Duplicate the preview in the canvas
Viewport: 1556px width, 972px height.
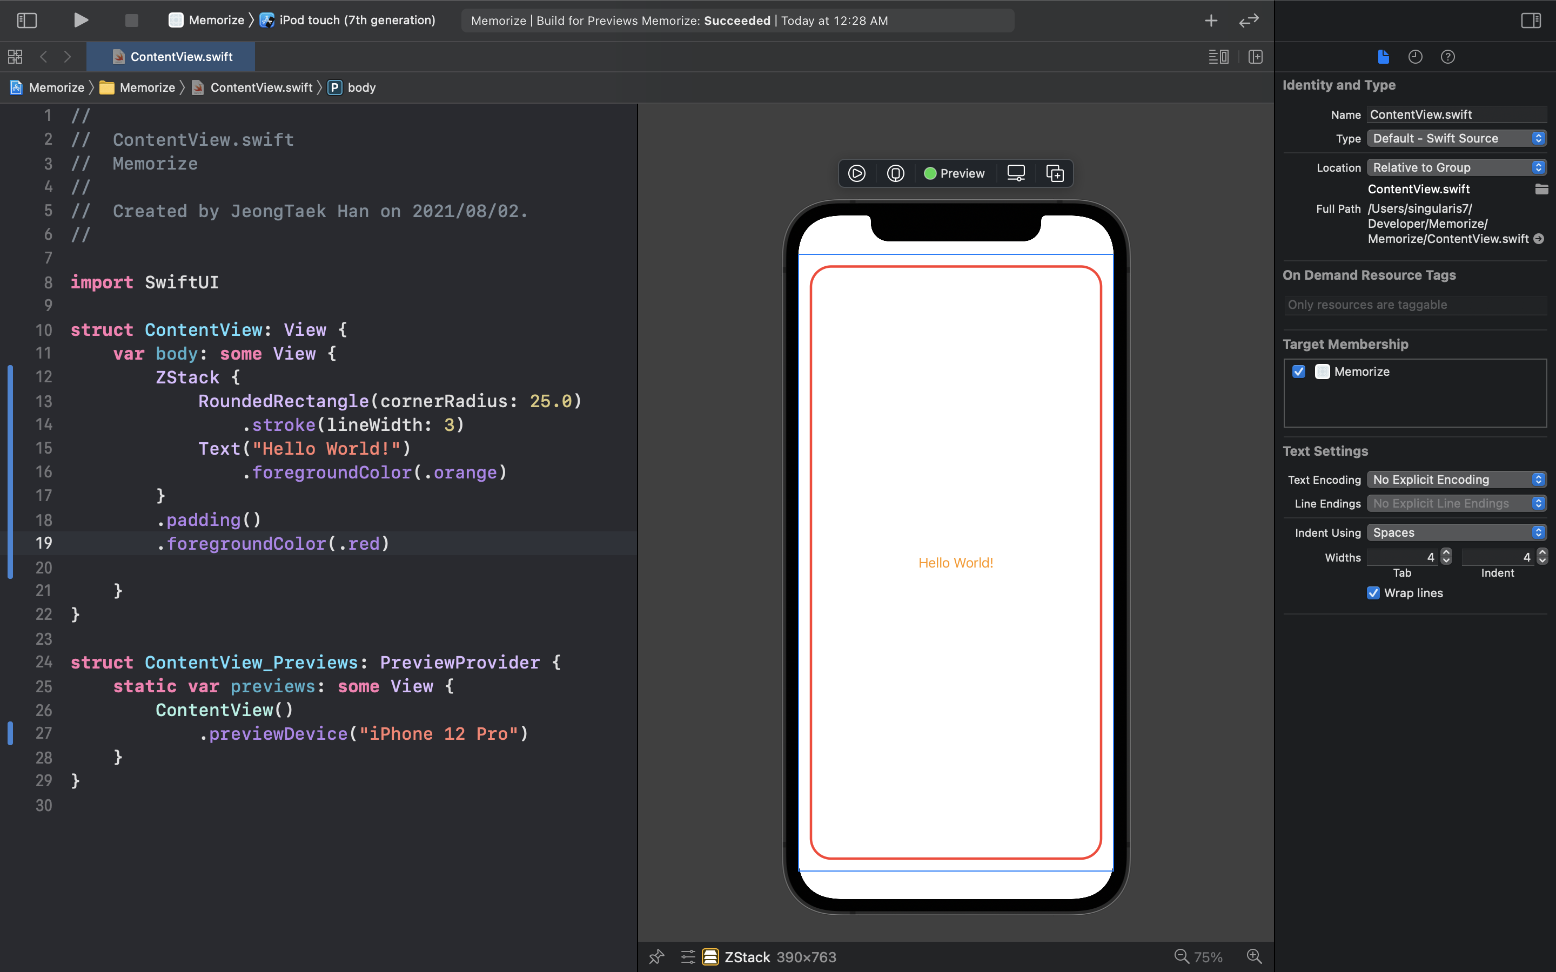tap(1055, 173)
